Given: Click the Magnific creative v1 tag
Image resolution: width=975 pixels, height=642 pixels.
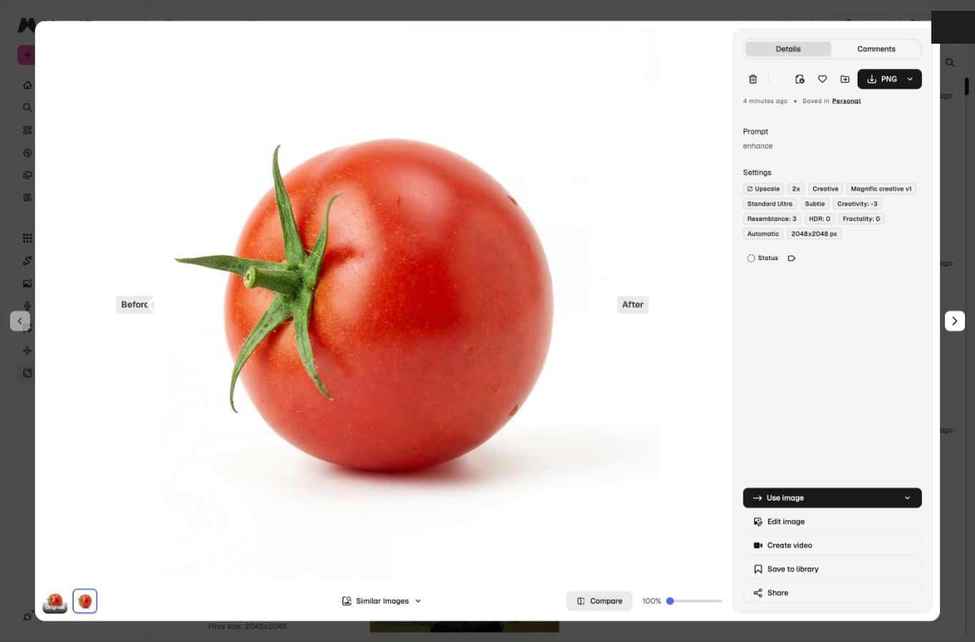Looking at the screenshot, I should 881,189.
